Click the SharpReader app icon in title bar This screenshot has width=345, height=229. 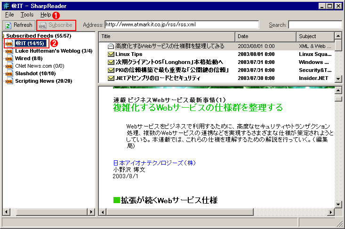point(7,6)
